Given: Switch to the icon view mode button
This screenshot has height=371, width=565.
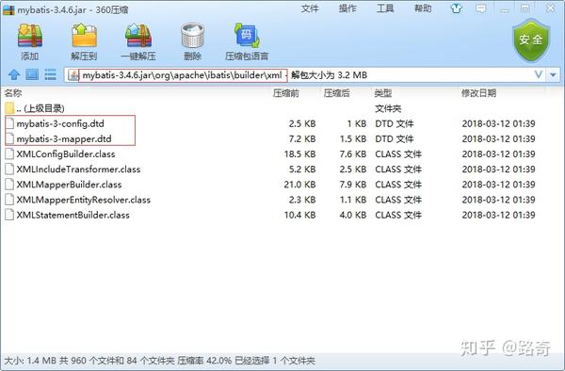Looking at the screenshot, I should (32, 74).
